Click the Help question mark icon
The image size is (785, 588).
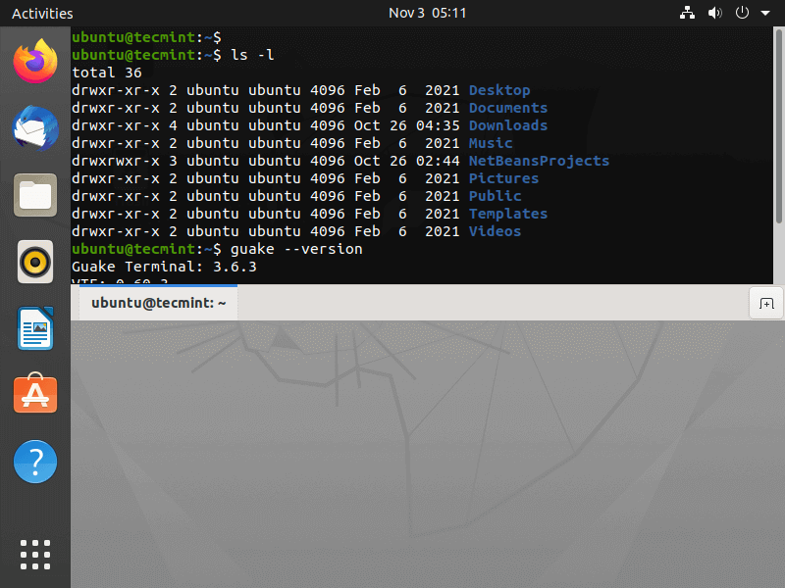click(x=34, y=461)
